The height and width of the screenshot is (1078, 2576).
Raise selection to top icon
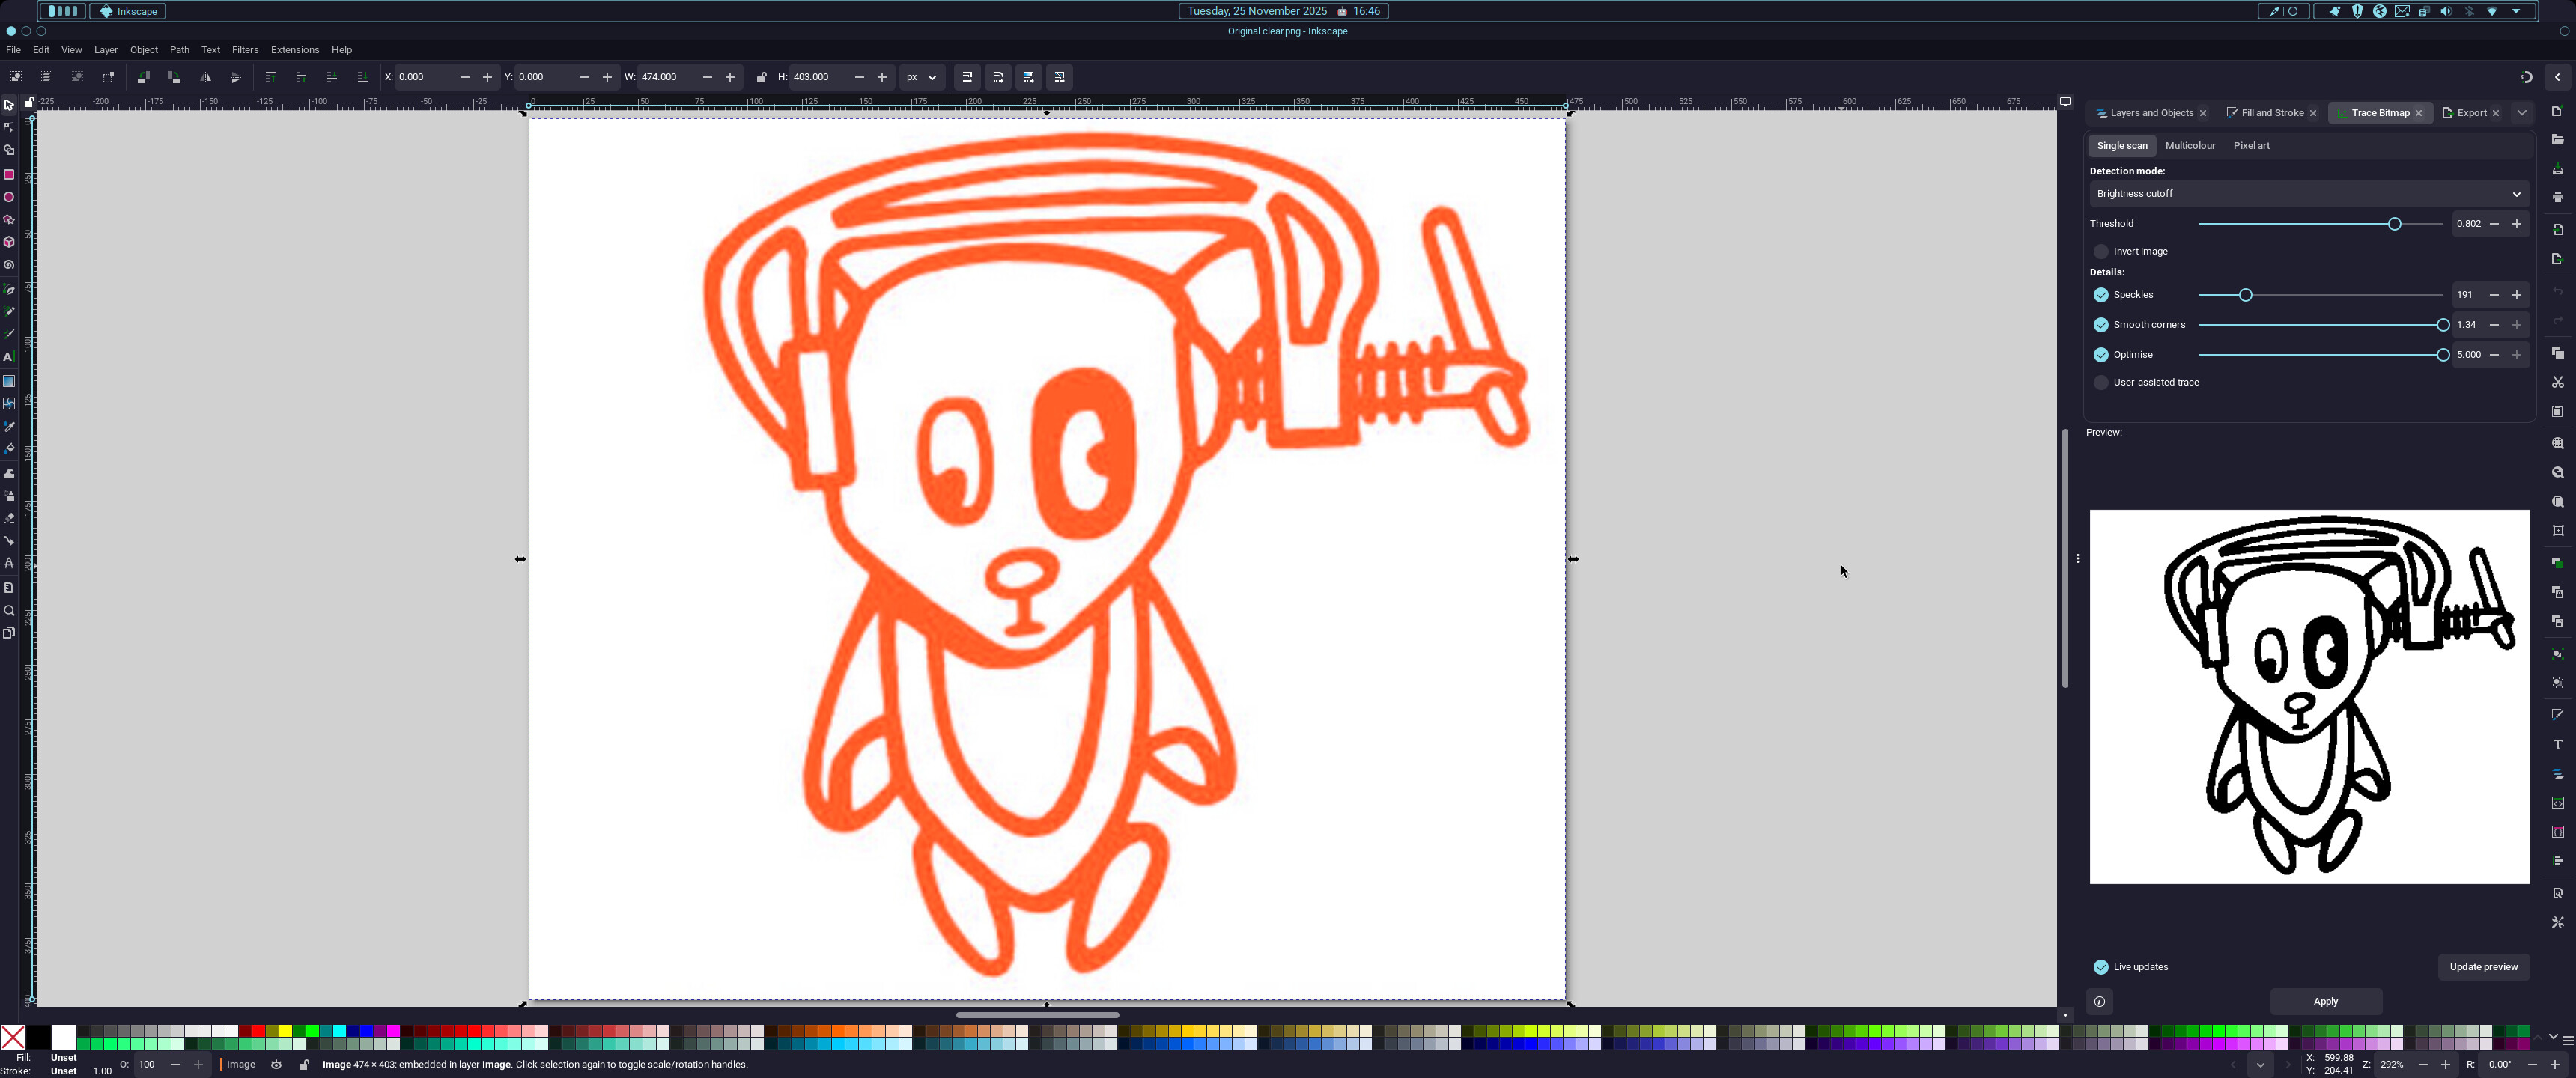click(x=270, y=77)
